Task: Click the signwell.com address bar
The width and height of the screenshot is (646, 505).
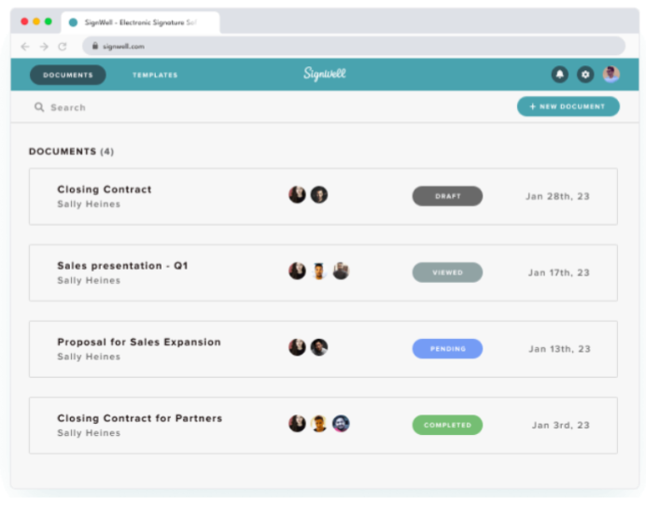Action: tap(355, 46)
